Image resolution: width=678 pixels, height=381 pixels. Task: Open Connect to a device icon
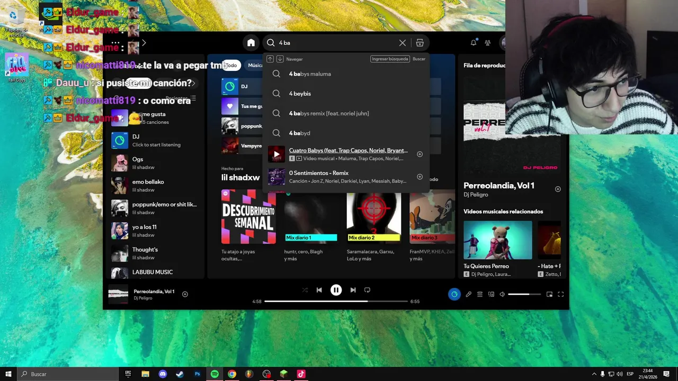tap(491, 294)
